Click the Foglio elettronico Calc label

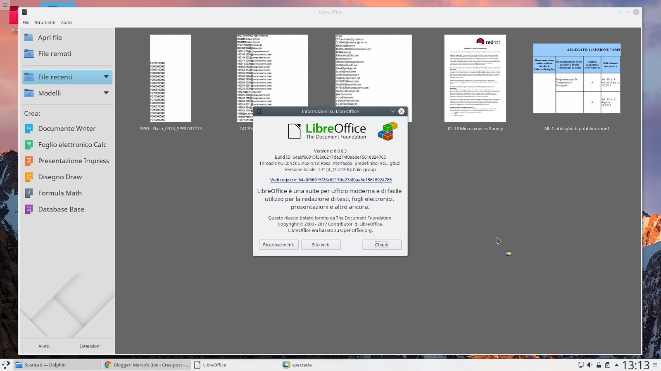click(x=72, y=145)
